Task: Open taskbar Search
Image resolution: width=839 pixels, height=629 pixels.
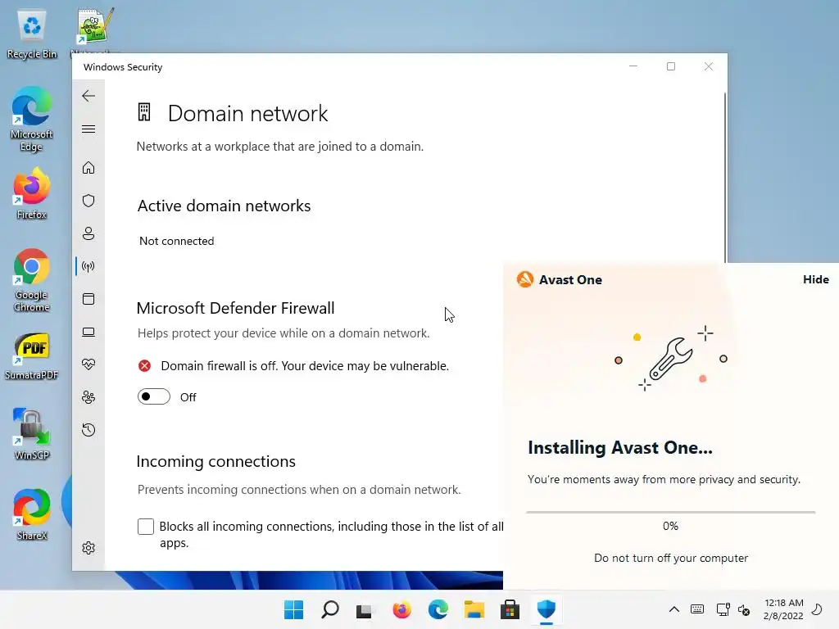Action: [x=329, y=609]
